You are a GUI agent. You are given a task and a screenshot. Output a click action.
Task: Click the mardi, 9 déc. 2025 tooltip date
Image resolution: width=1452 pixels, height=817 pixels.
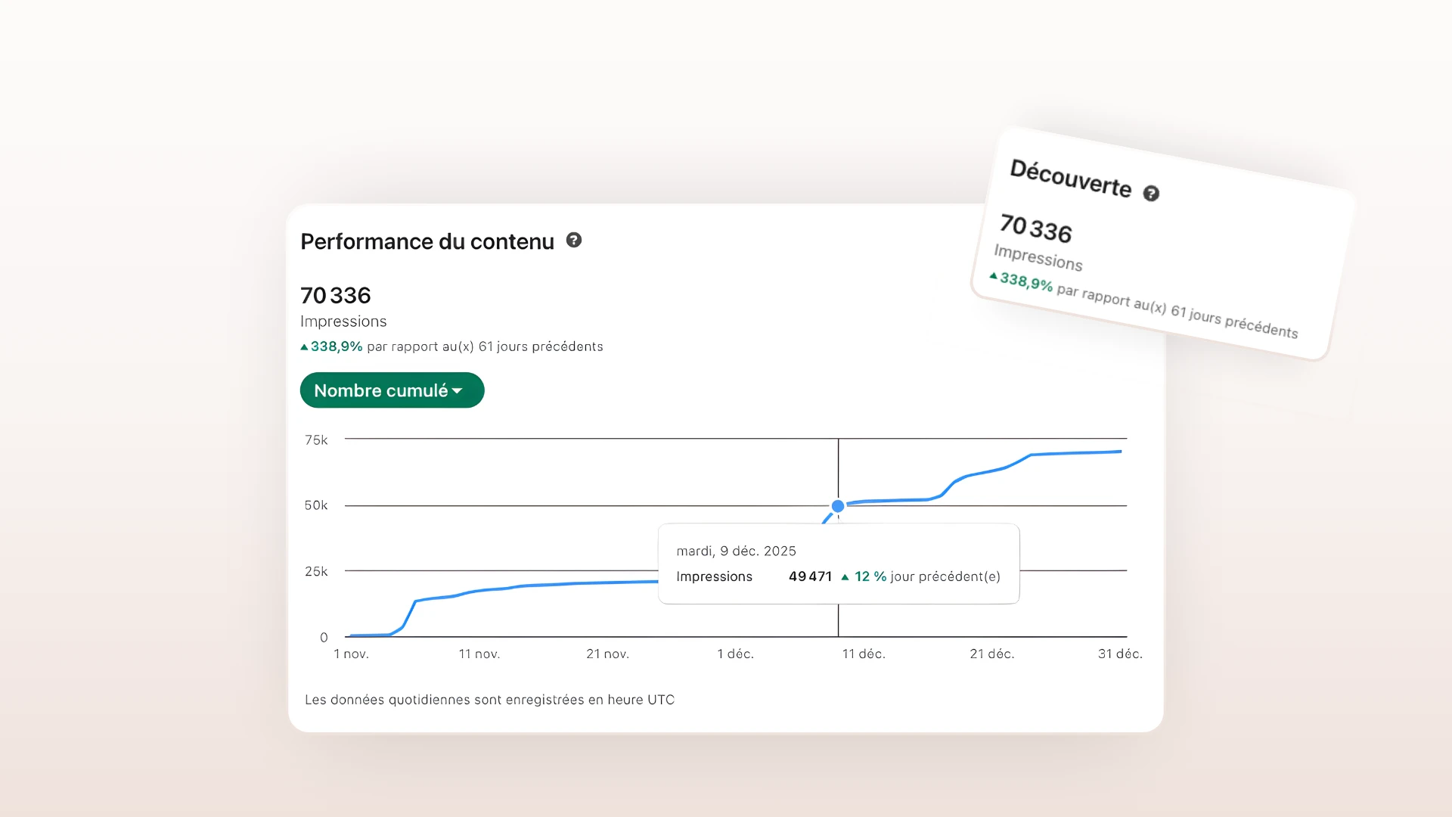pyautogui.click(x=736, y=551)
